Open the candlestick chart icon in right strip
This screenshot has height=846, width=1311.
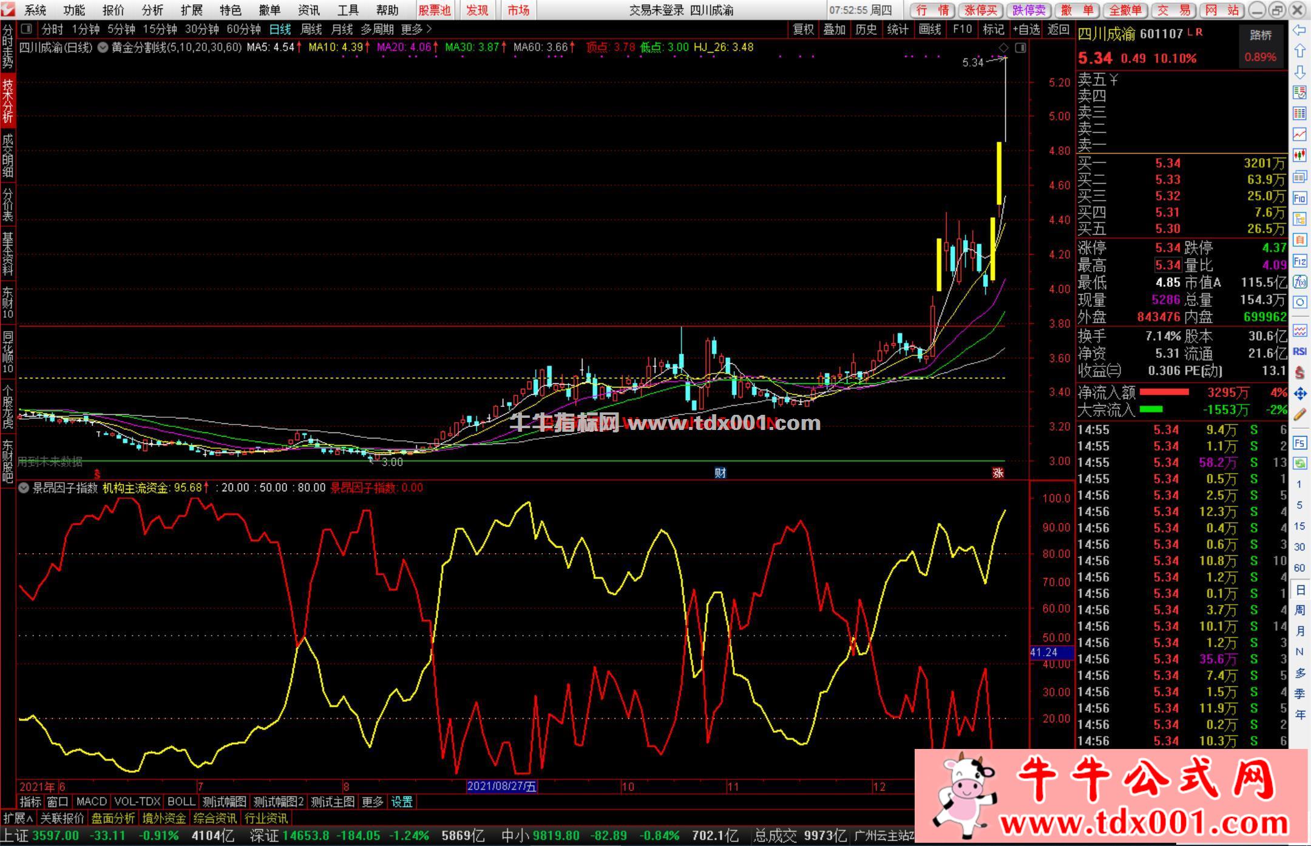pyautogui.click(x=1299, y=155)
